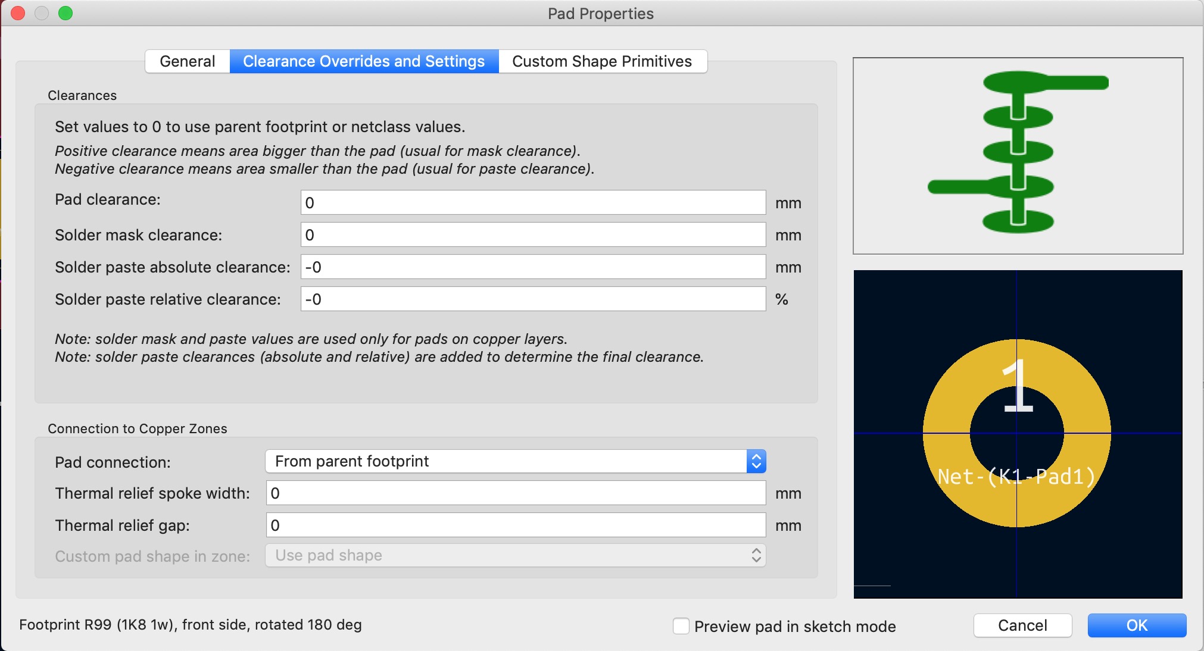Click the Cancel button

tap(1022, 625)
